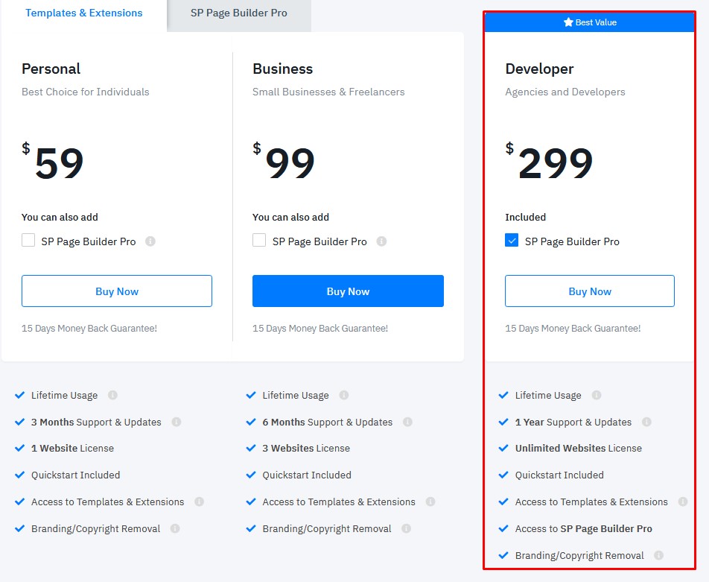Screen dimensions: 709x582
Task: Enable SP Page Builder Pro for Personal plan
Action: click(x=28, y=241)
